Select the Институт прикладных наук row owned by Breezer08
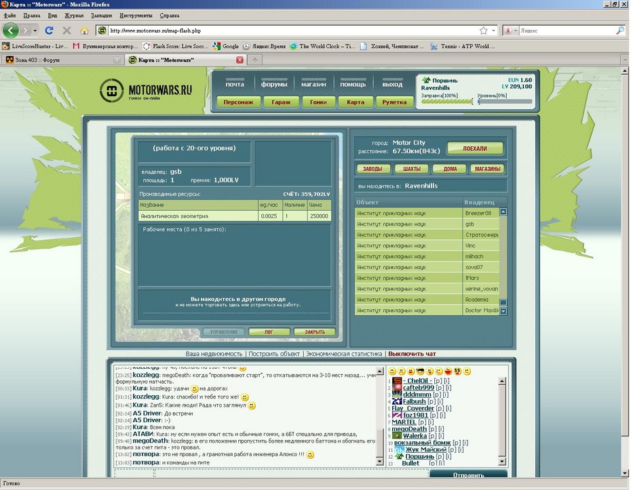This screenshot has height=490, width=631. [x=427, y=213]
